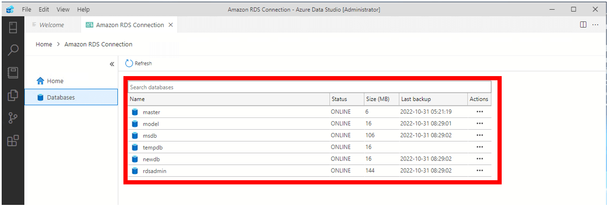
Task: Open the Search icon in activity bar
Action: coord(13,50)
